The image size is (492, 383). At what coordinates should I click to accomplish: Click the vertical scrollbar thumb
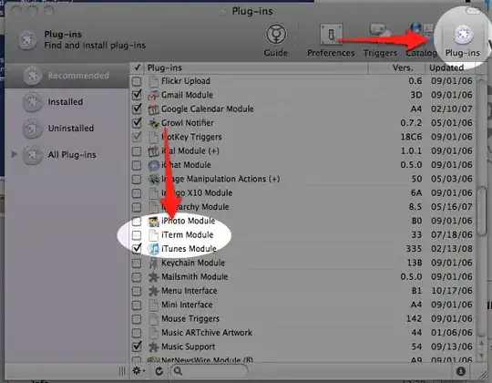tap(481, 211)
